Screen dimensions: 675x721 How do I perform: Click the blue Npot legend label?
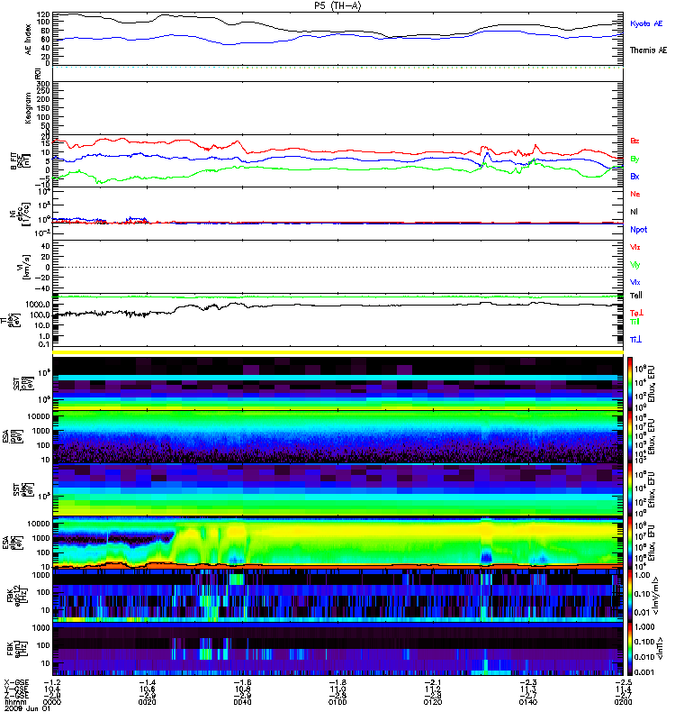(639, 230)
